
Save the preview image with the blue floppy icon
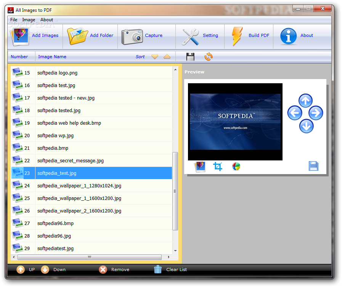tap(313, 166)
